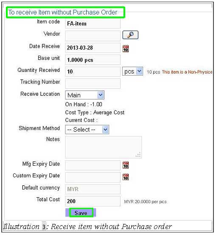Open Mfg Expiry Date calendar icon

pos(126,165)
